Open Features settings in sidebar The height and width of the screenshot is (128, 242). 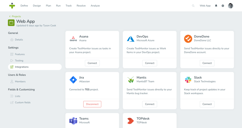tap(20, 54)
